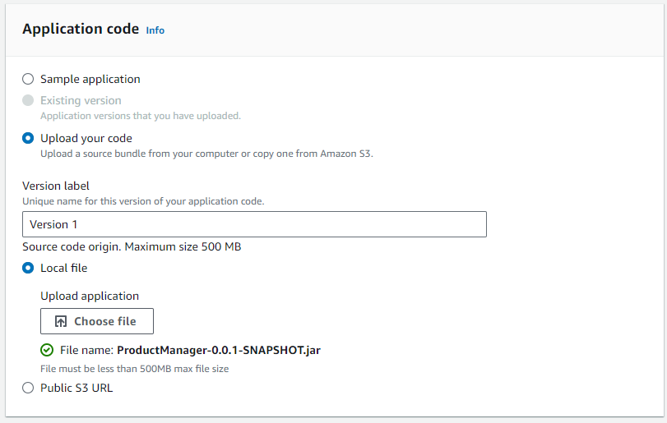Choose Local file as source origin
Screen dimensions: 667x423
28,268
